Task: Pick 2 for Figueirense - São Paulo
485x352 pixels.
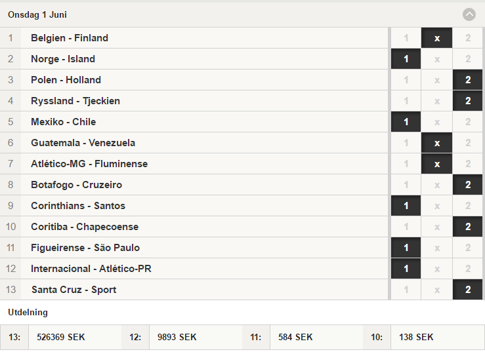Action: click(467, 248)
